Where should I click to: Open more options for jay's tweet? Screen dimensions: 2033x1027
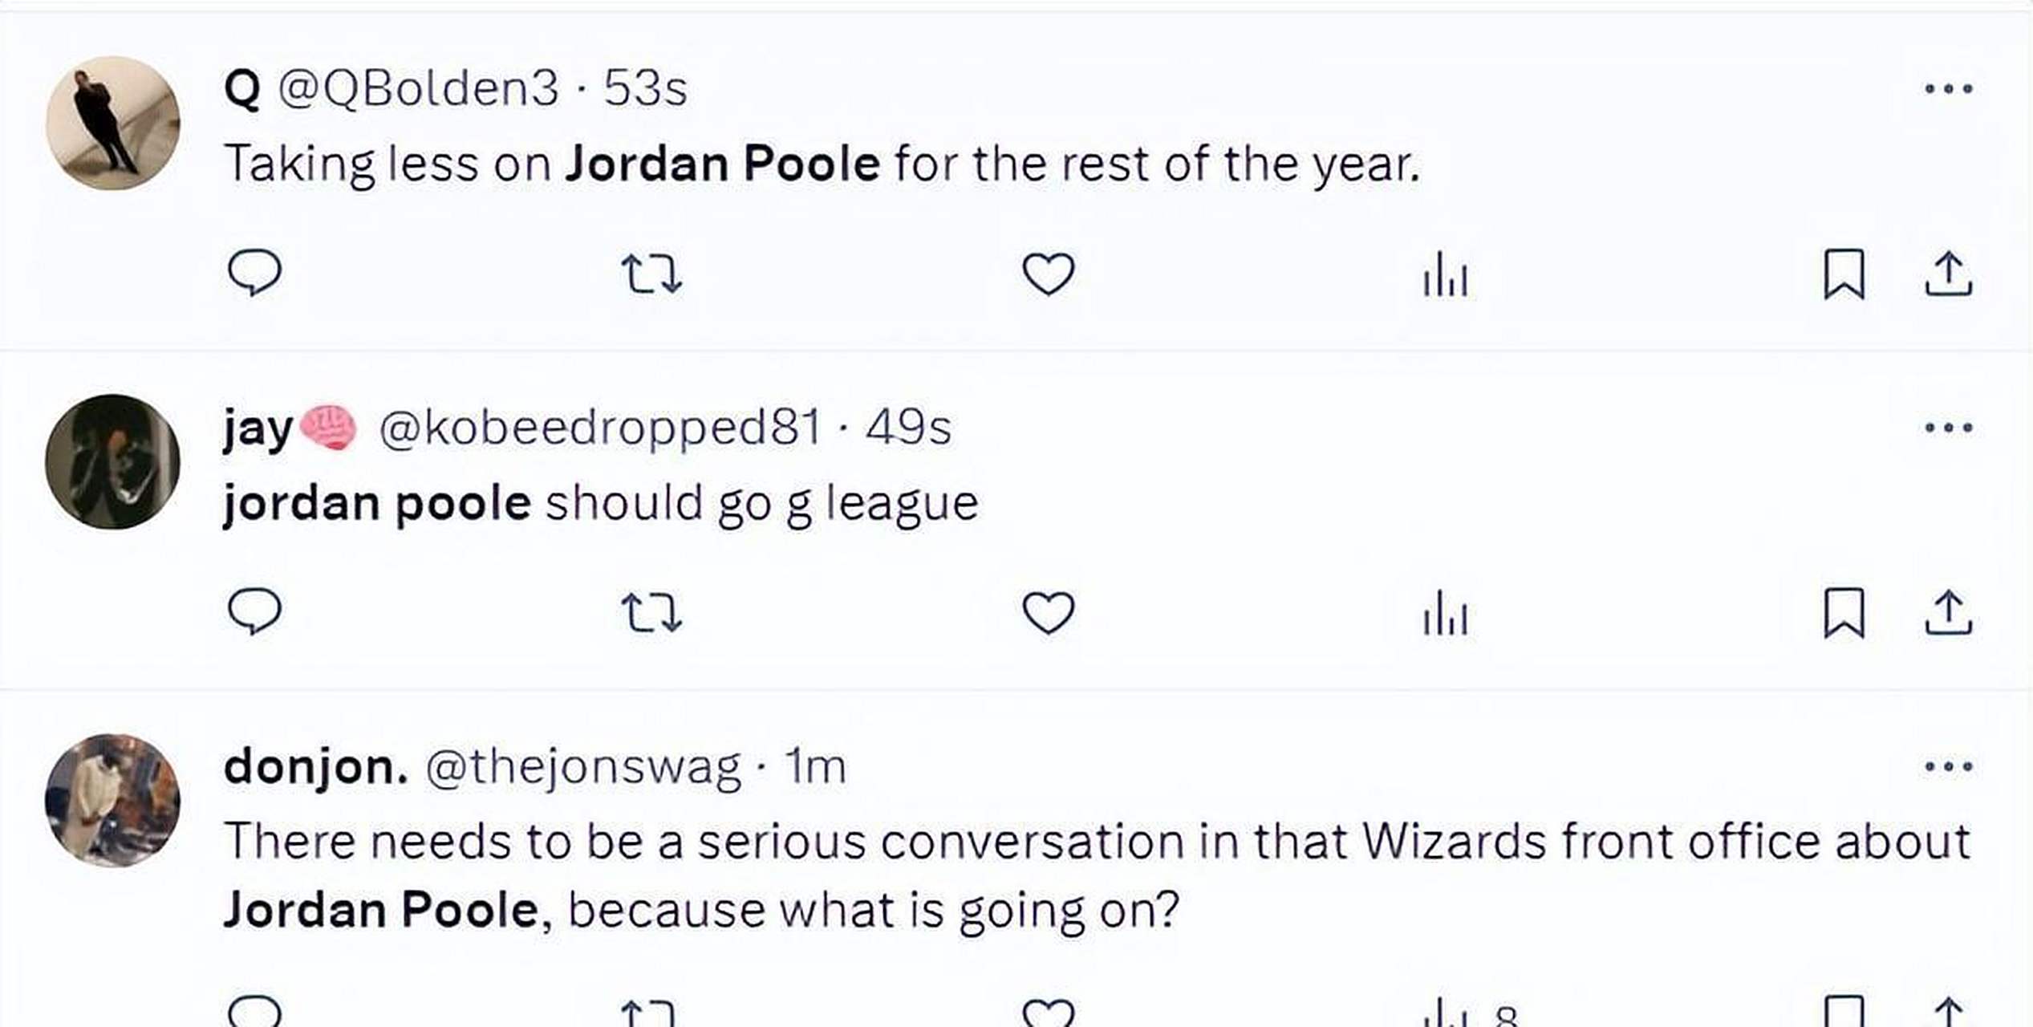[1948, 427]
